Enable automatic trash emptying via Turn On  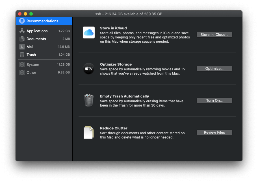click(x=214, y=100)
